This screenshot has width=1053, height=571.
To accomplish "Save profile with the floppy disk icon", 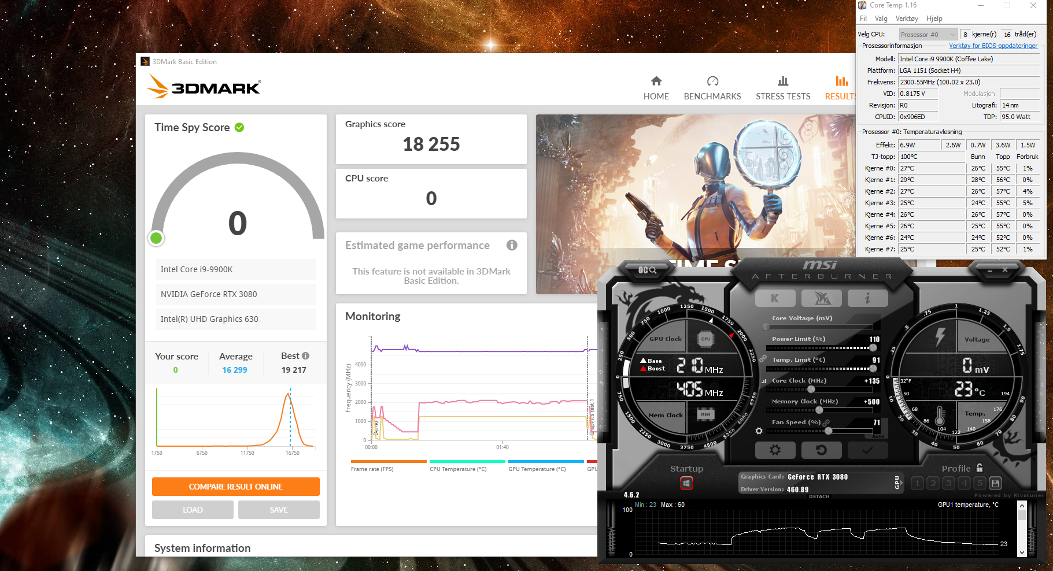I will click(995, 483).
